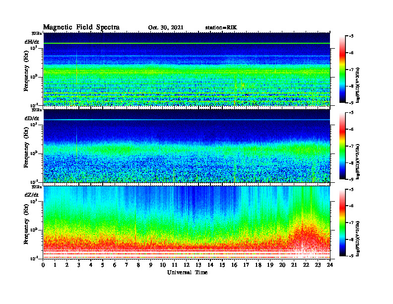Click hour tick label "10" on time axis
The height and width of the screenshot is (304, 393).
point(163,265)
